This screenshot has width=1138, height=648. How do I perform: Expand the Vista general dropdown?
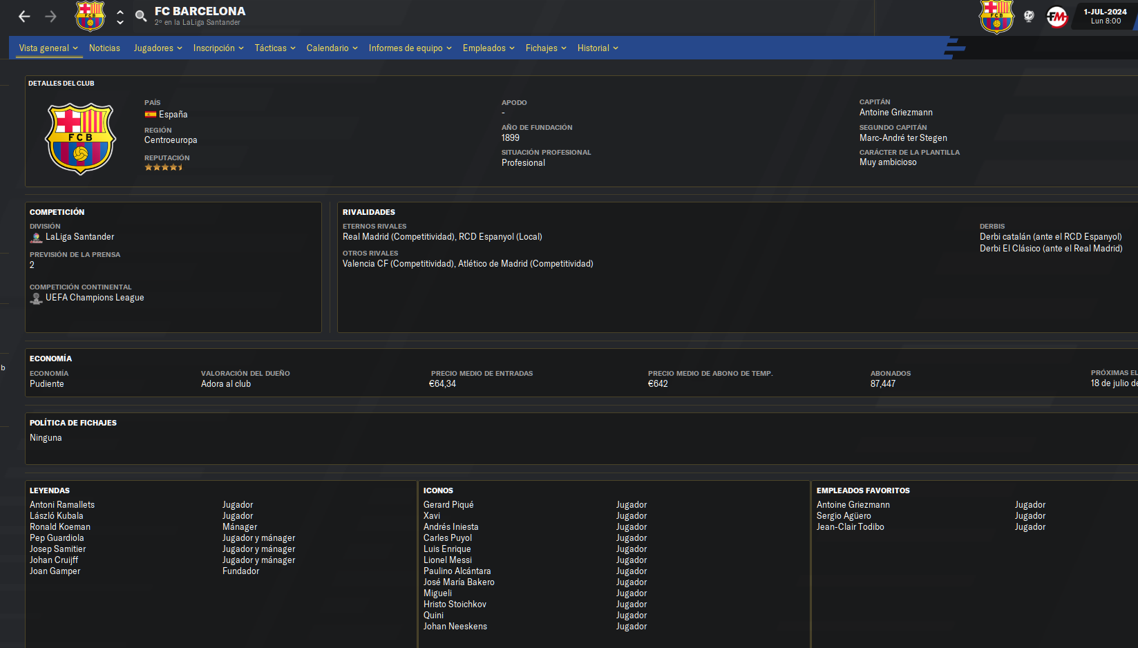coord(48,48)
